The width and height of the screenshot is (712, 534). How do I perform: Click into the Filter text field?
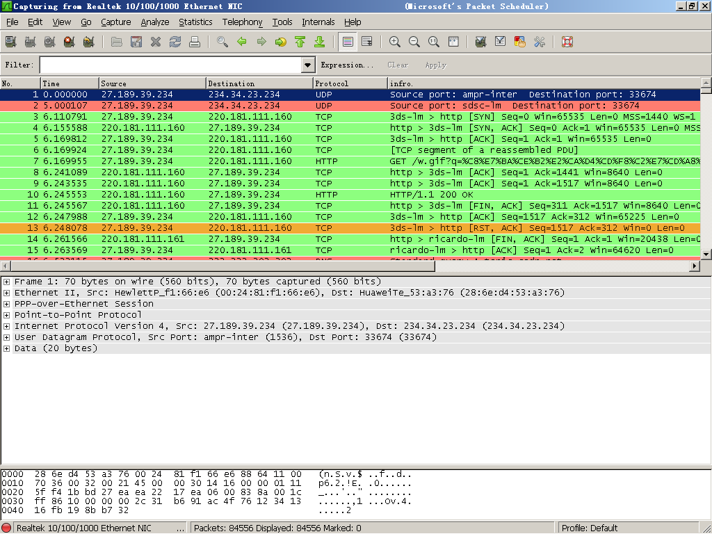pyautogui.click(x=171, y=65)
